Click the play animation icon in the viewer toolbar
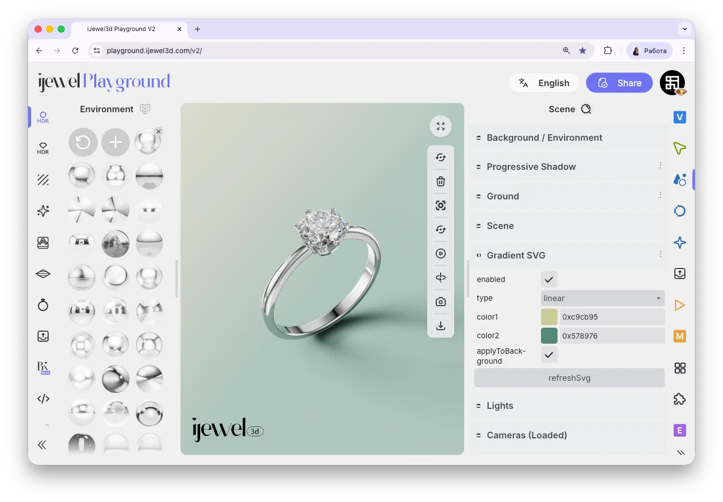The height and width of the screenshot is (502, 723). click(x=441, y=254)
